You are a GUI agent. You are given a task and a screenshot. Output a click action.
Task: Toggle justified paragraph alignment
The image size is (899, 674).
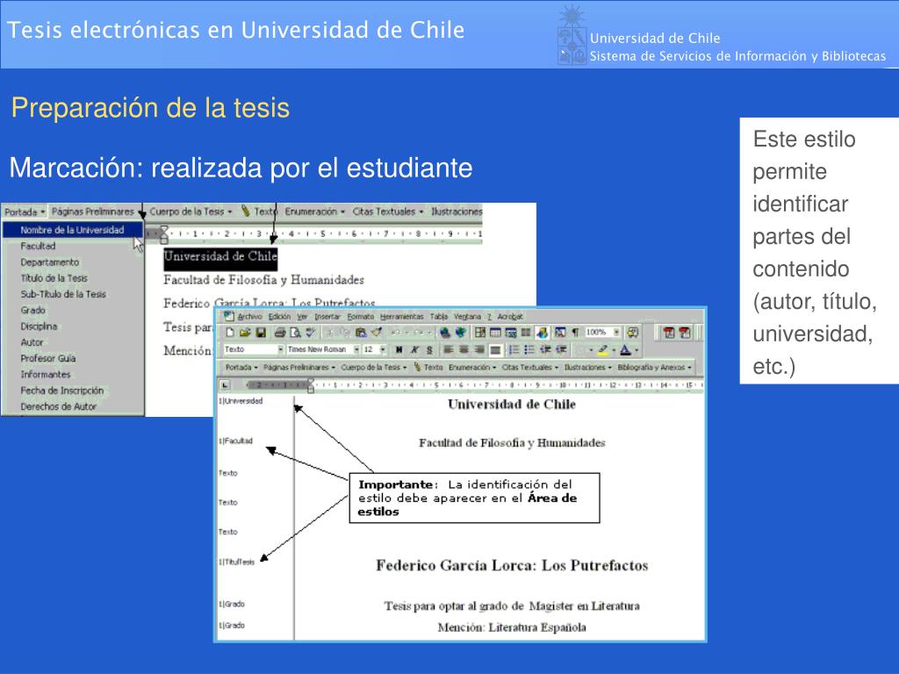[x=495, y=349]
